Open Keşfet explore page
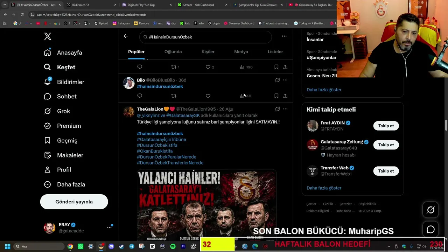Image resolution: width=448 pixels, height=252 pixels. 59,67
